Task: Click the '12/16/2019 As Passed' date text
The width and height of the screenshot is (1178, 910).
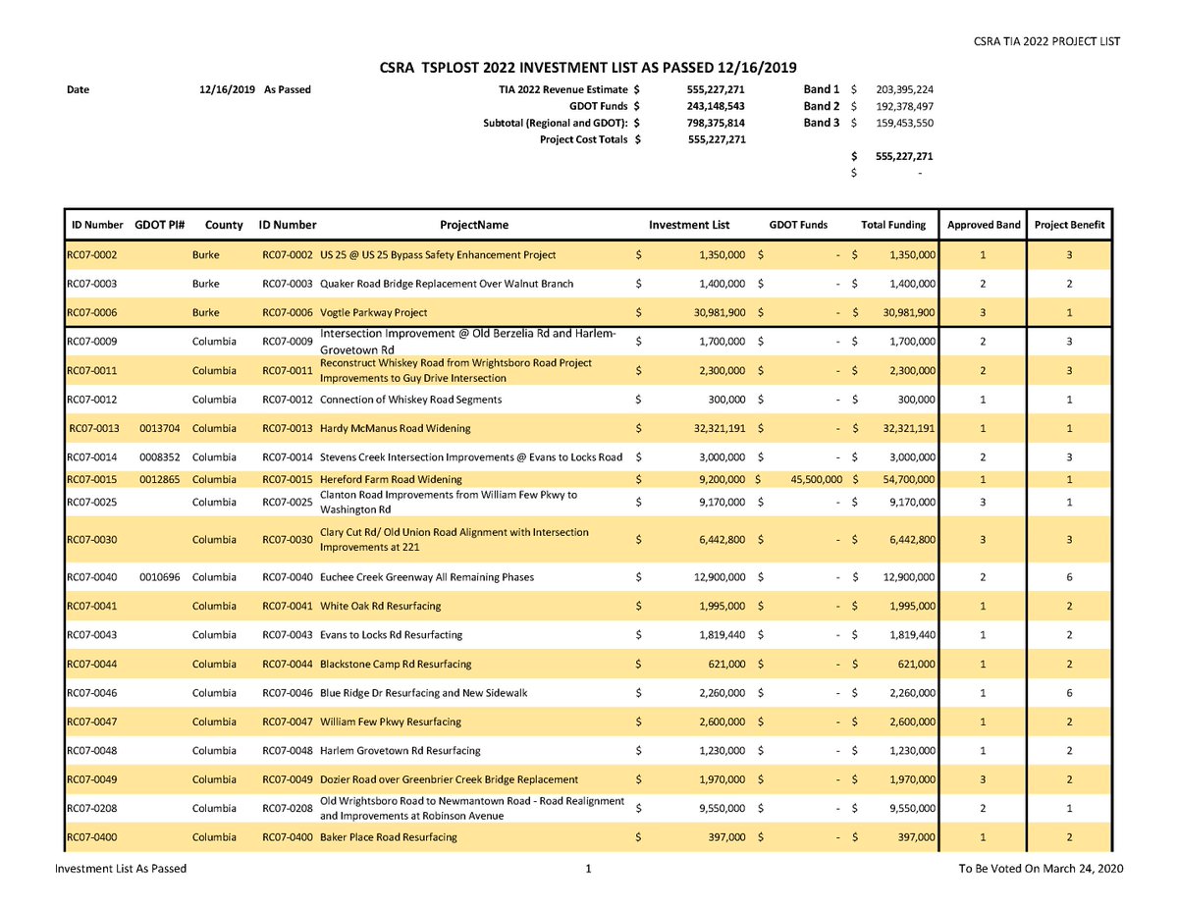Action: click(254, 89)
